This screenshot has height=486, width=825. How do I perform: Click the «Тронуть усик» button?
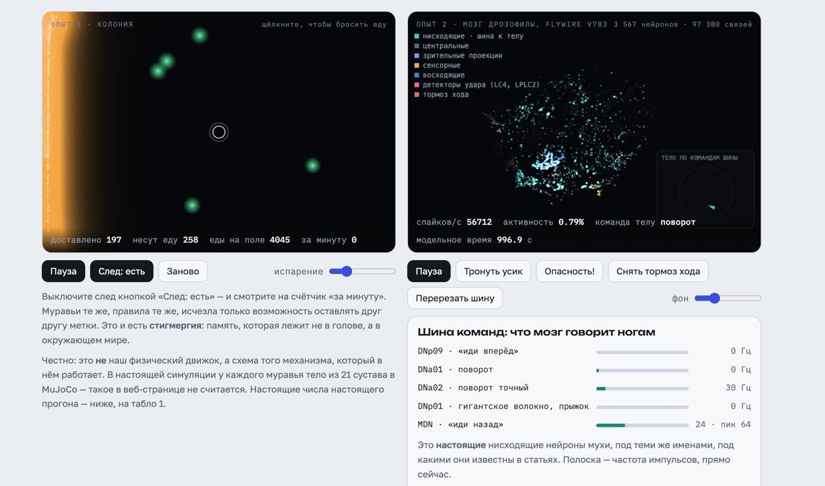(493, 271)
